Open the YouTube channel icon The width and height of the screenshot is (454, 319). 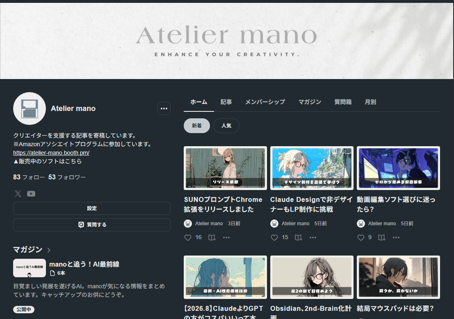point(31,194)
